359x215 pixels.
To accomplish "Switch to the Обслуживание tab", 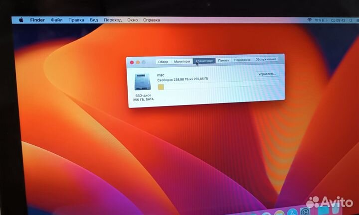I will click(266, 59).
